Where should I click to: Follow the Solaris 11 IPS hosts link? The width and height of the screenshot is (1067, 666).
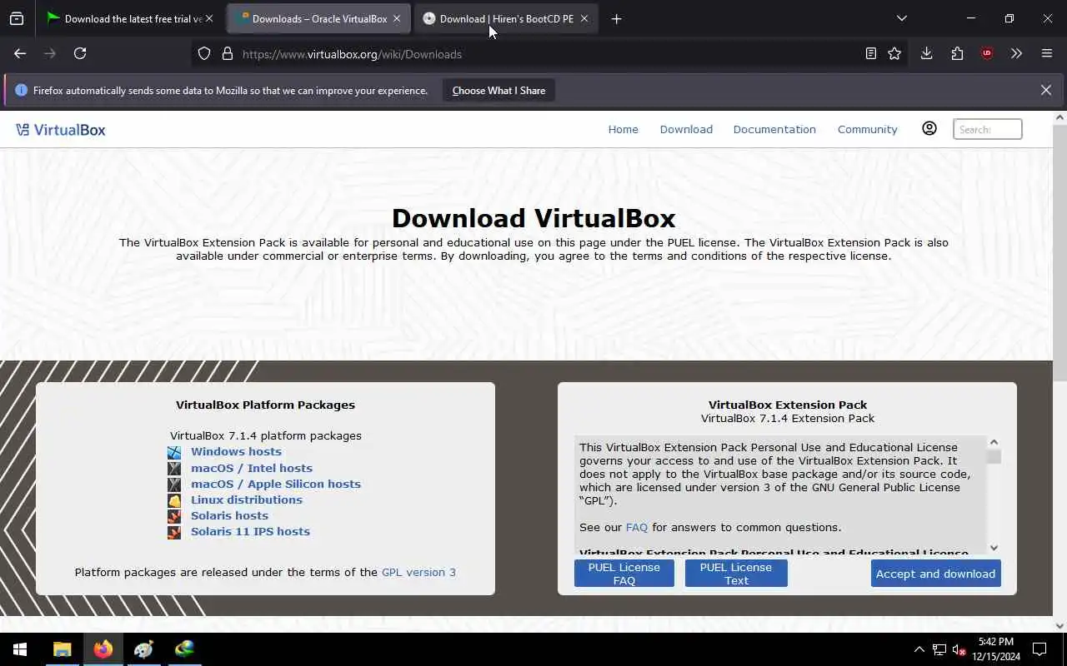[x=250, y=531]
